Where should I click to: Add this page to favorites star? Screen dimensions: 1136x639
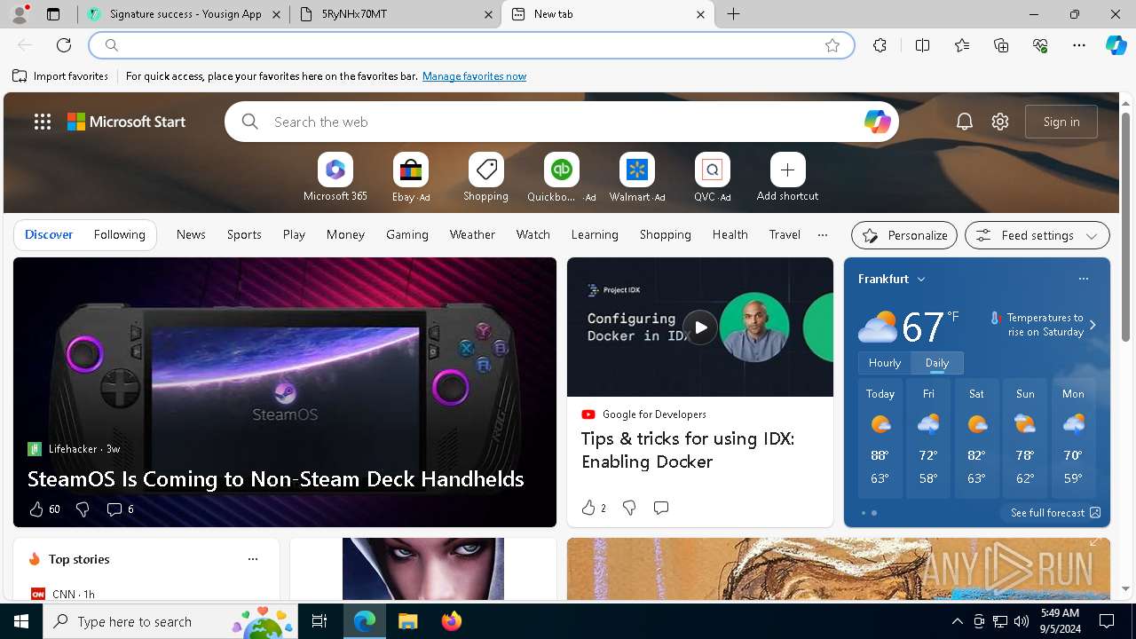[x=832, y=45]
